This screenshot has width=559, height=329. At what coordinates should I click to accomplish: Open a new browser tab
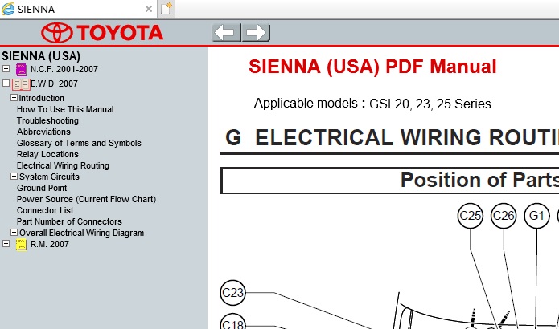click(x=166, y=9)
